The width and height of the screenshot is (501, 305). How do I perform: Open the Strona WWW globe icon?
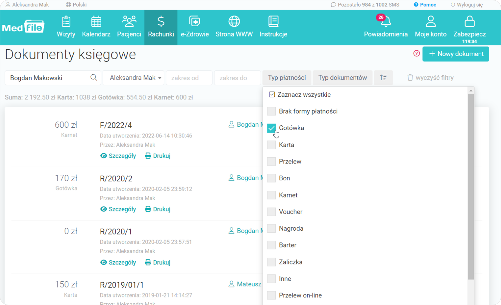pyautogui.click(x=234, y=21)
